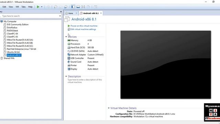Image resolution: width=220 pixels, height=124 pixels.
Task: Select MikroTik-RouterOS-6.40.5(B) VM
Action: pyautogui.click(x=20, y=43)
